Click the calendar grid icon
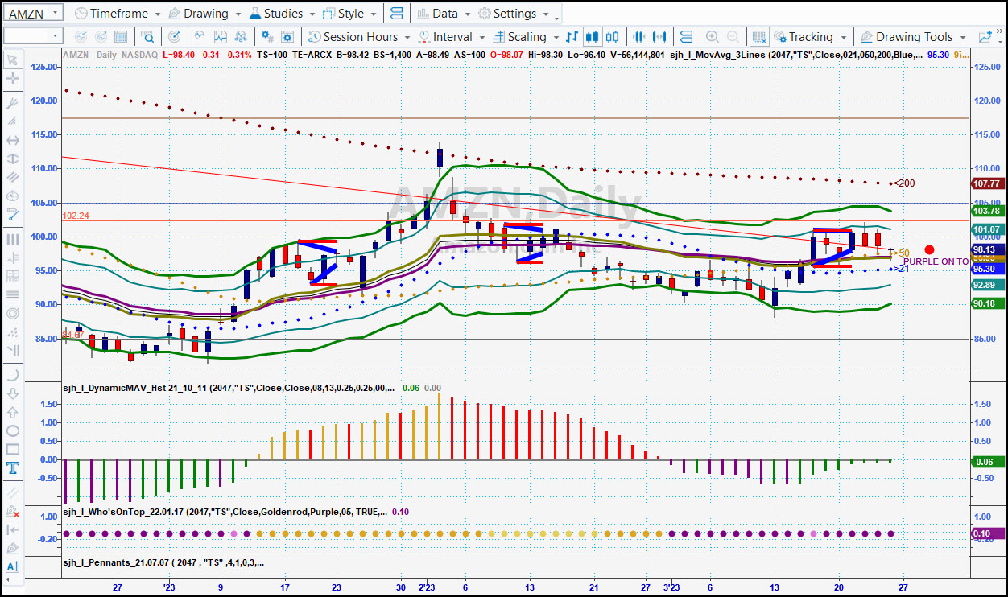The height and width of the screenshot is (597, 1008). pos(122,37)
